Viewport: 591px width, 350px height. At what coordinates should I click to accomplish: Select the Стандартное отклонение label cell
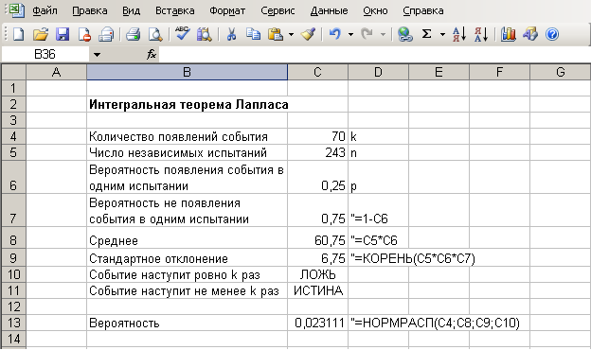(187, 258)
